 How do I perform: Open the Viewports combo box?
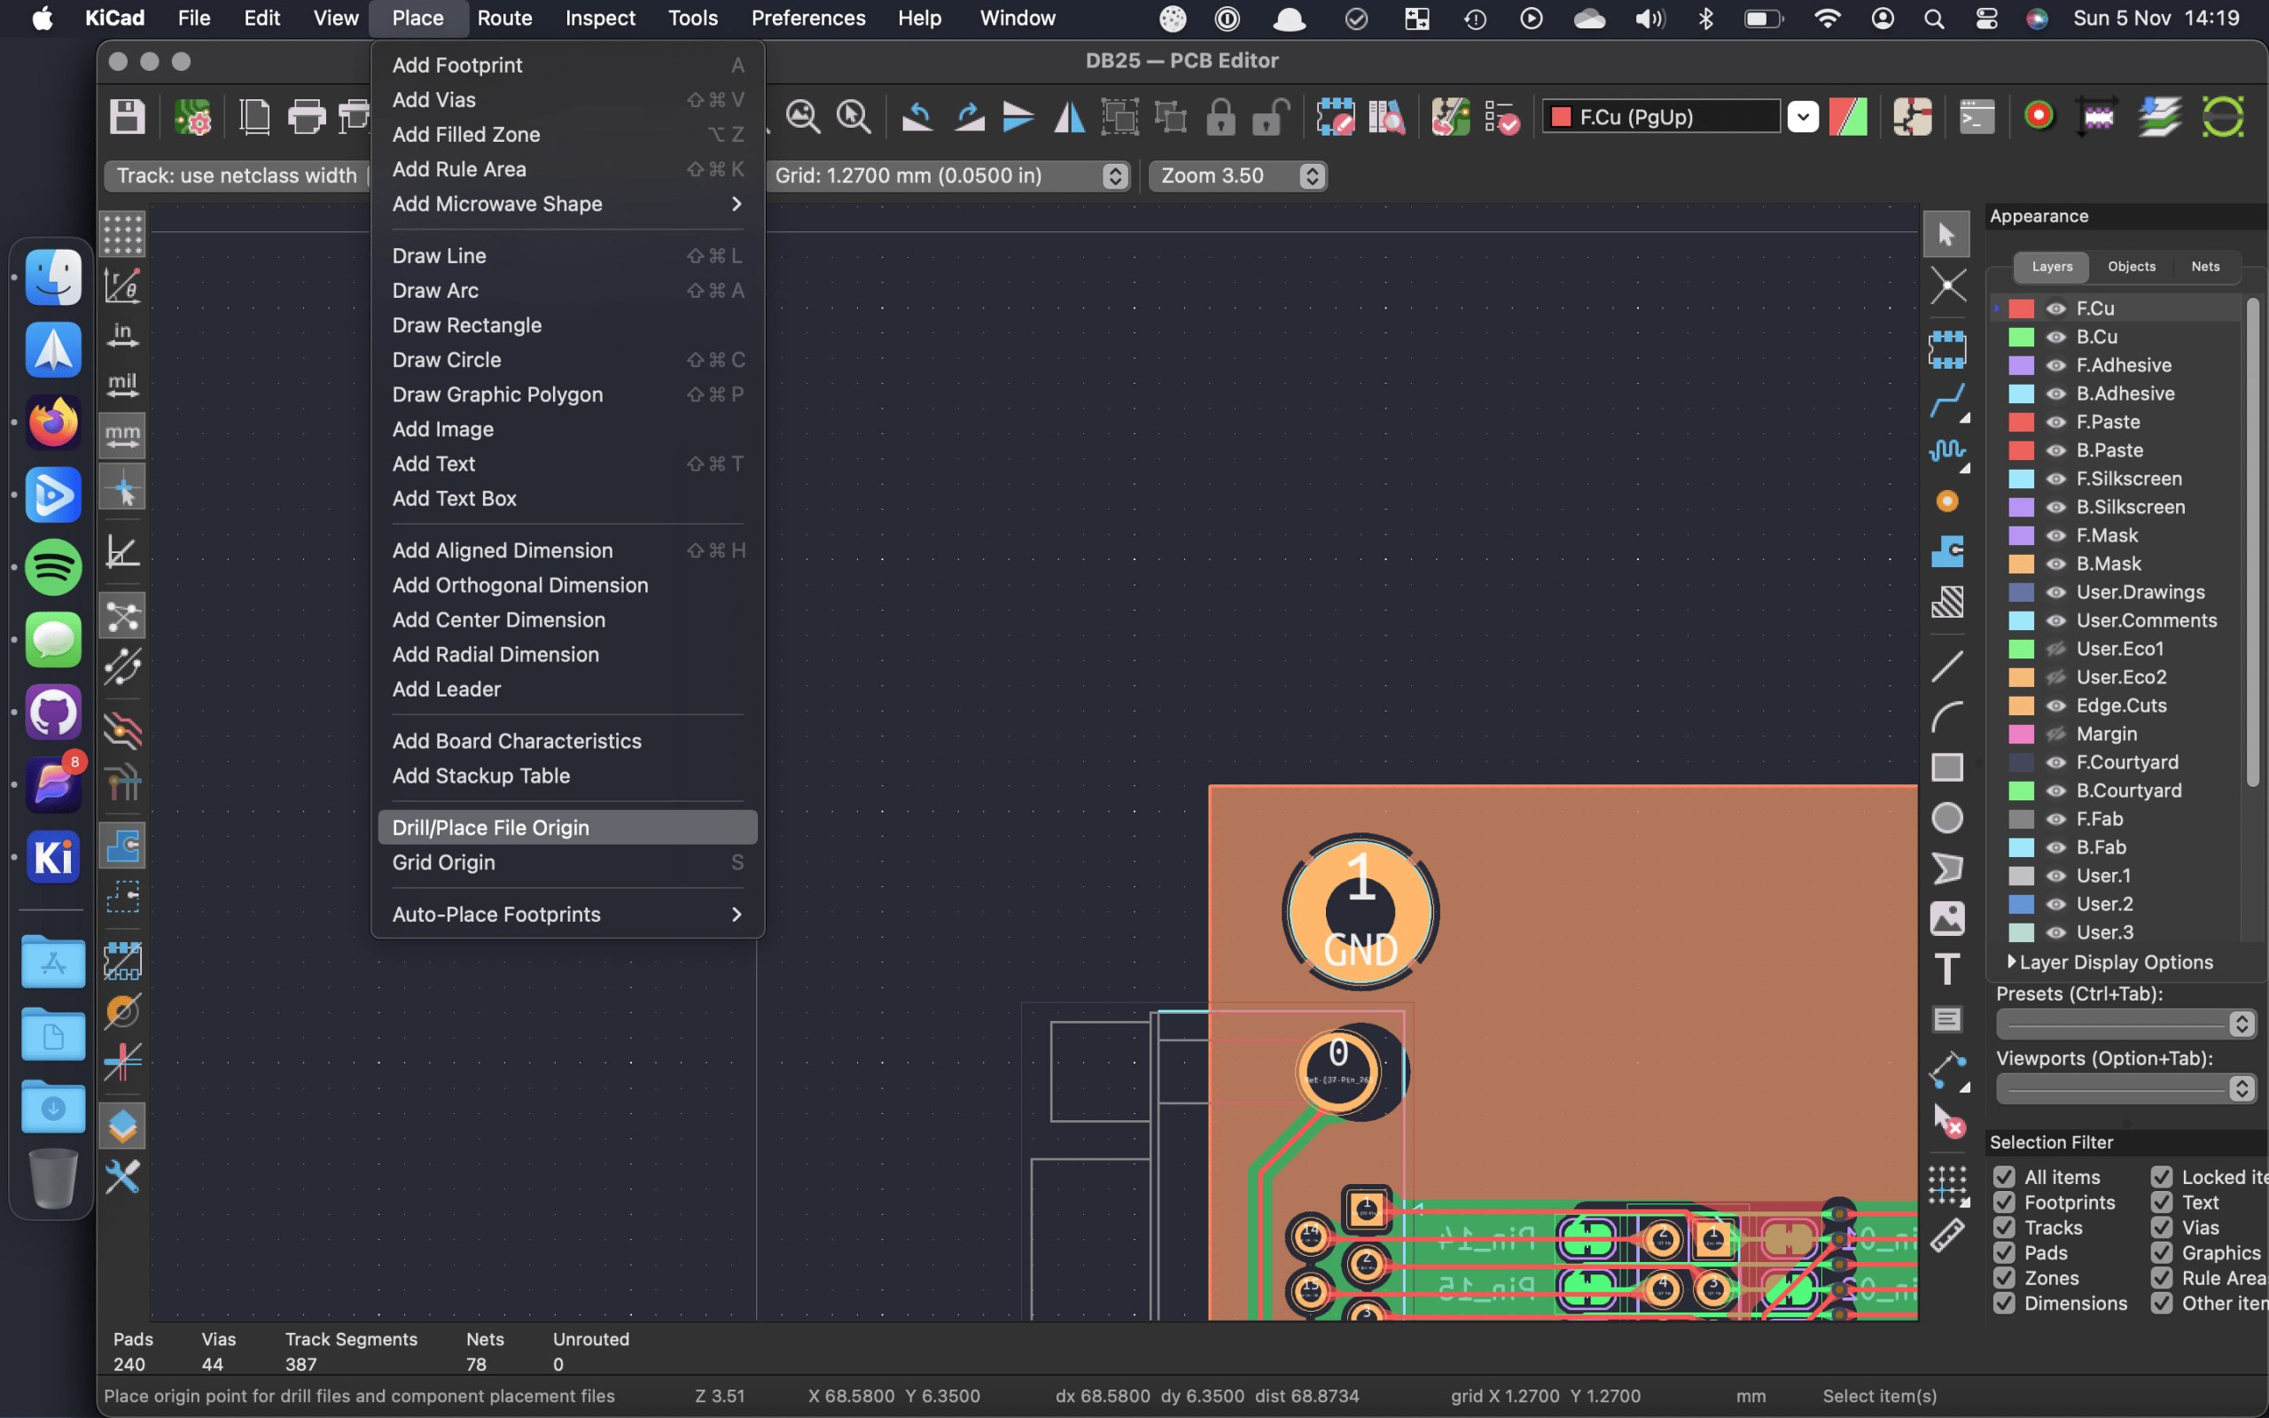click(x=2125, y=1088)
